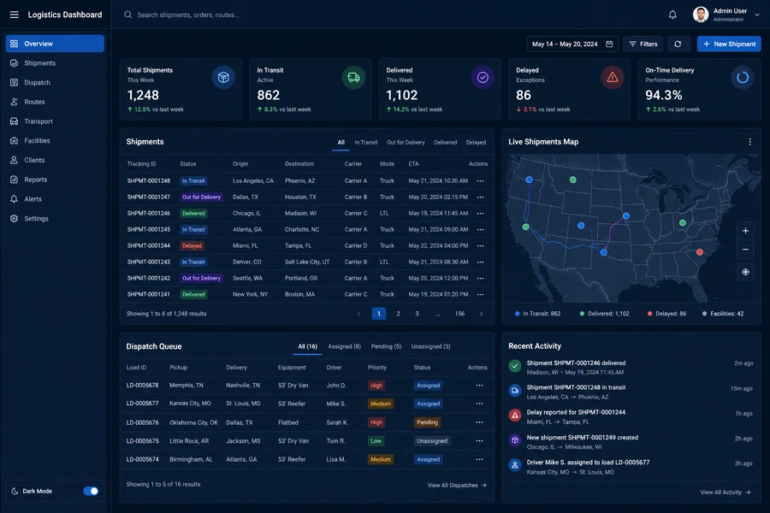This screenshot has width=770, height=513.
Task: Open Alerts in the sidebar
Action: pyautogui.click(x=55, y=199)
